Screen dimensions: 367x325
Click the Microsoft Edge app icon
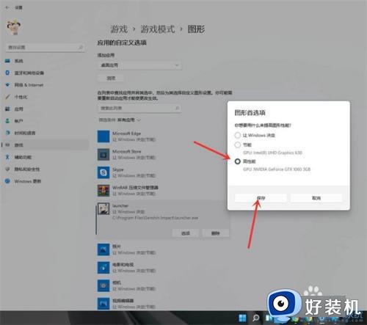103,136
